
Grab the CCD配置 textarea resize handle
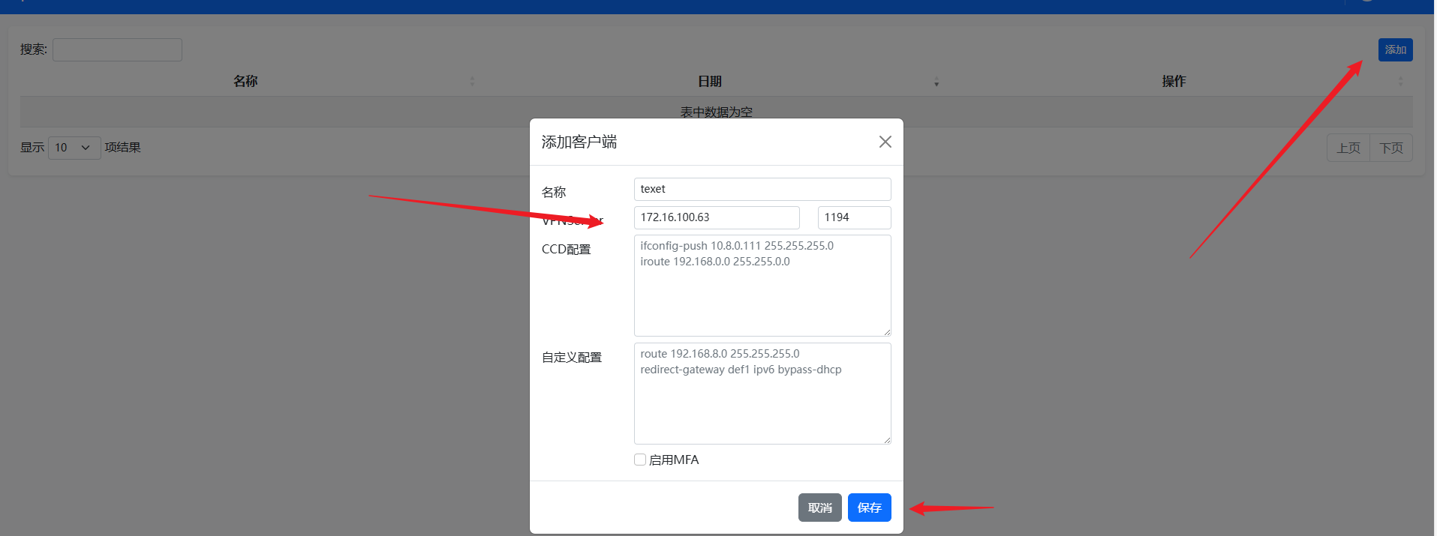click(x=886, y=331)
